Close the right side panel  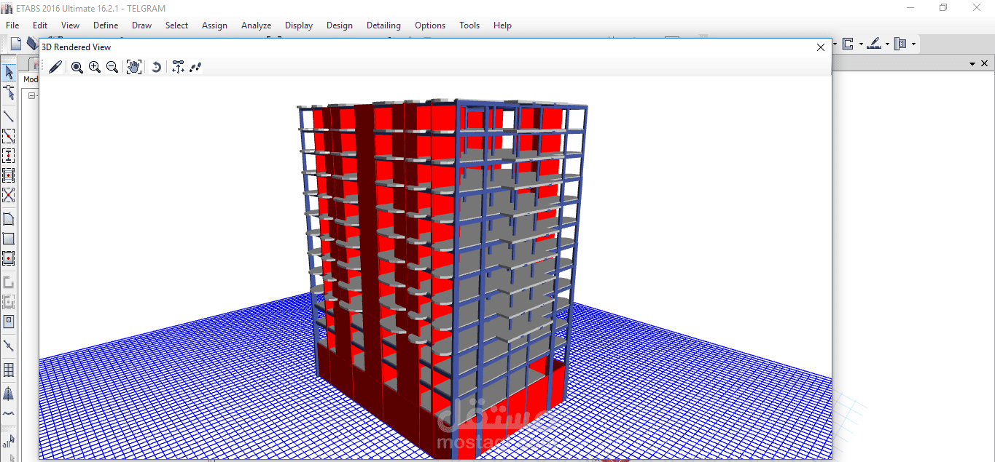point(984,64)
